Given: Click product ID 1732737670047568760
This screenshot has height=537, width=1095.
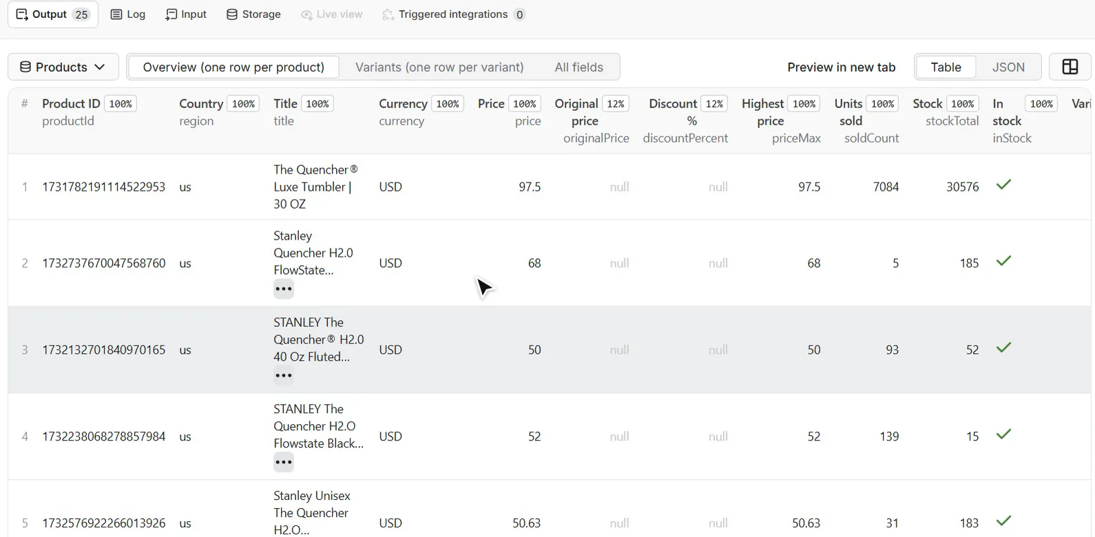Looking at the screenshot, I should 103,264.
